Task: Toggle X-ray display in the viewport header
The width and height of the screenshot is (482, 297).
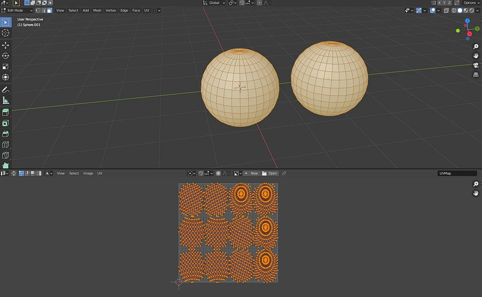Action: click(x=446, y=11)
